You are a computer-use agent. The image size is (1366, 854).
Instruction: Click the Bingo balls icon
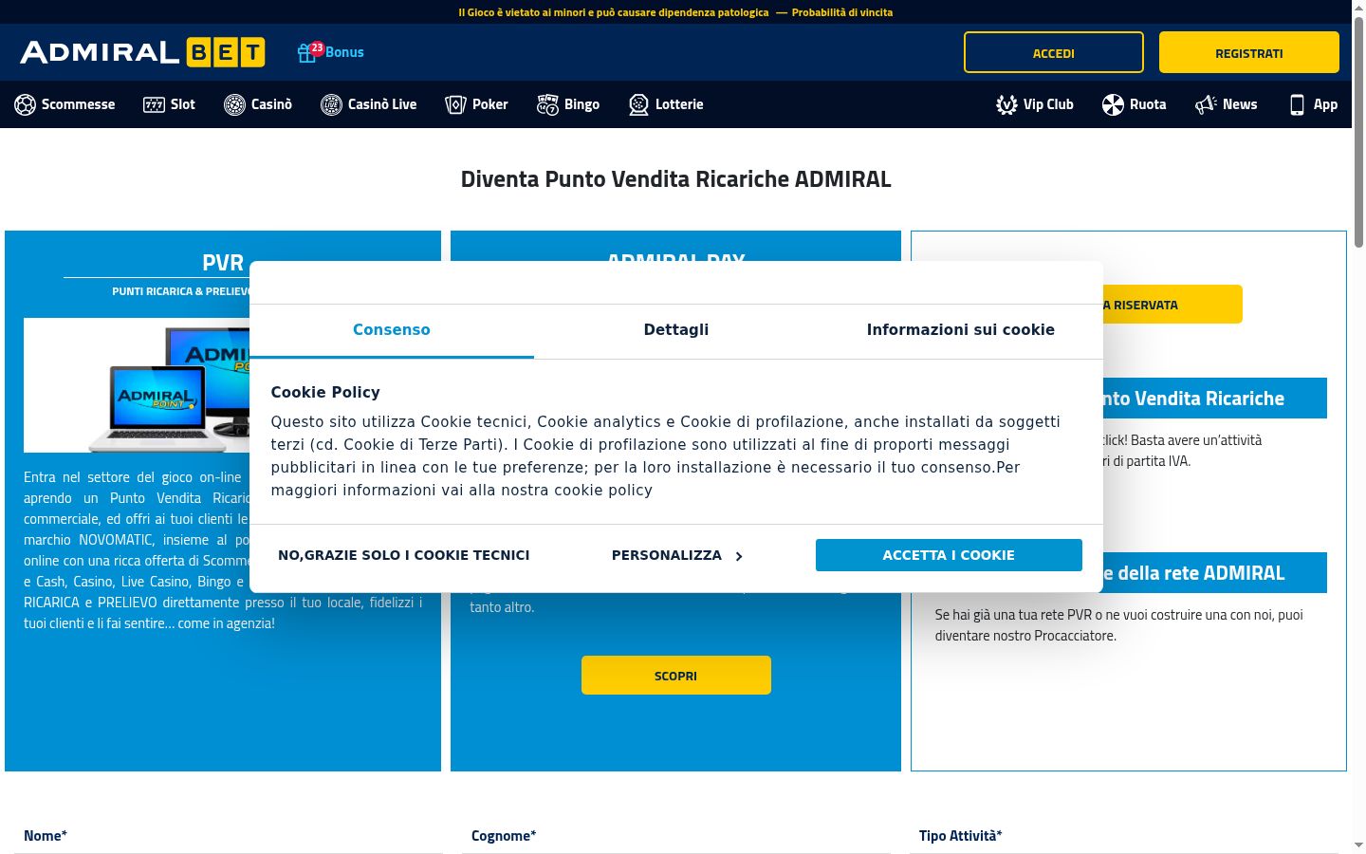547,104
